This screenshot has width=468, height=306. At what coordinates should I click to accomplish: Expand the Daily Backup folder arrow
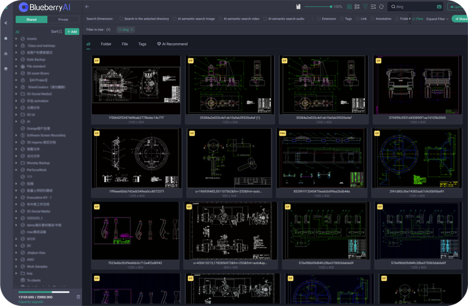[17, 59]
